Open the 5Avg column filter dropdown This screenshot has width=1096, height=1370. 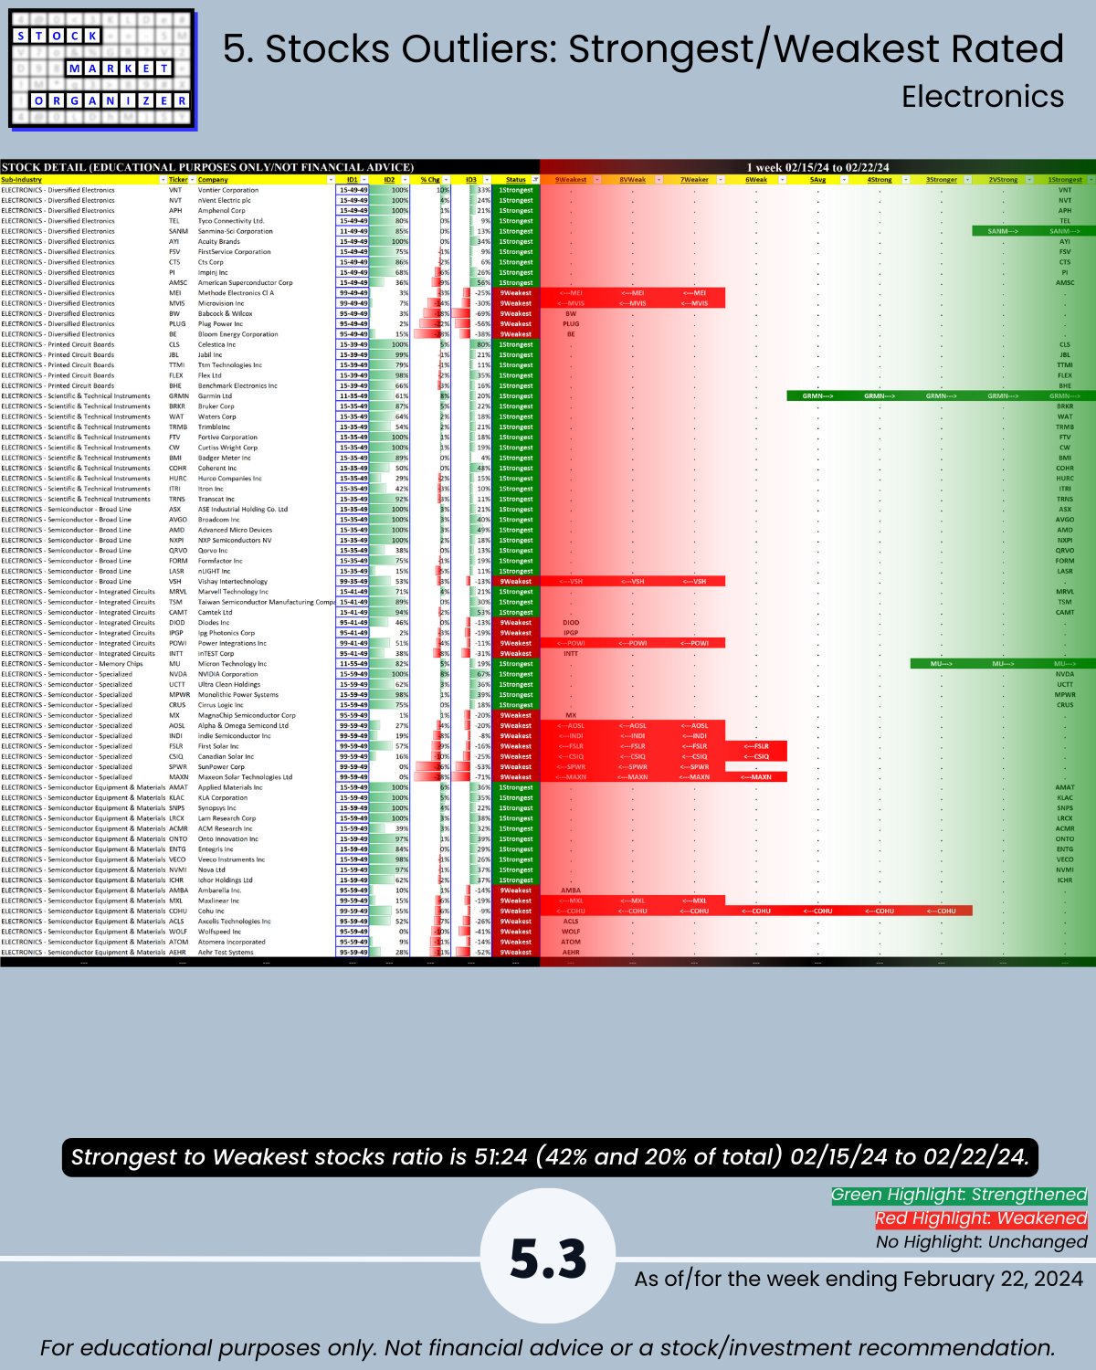pyautogui.click(x=844, y=180)
